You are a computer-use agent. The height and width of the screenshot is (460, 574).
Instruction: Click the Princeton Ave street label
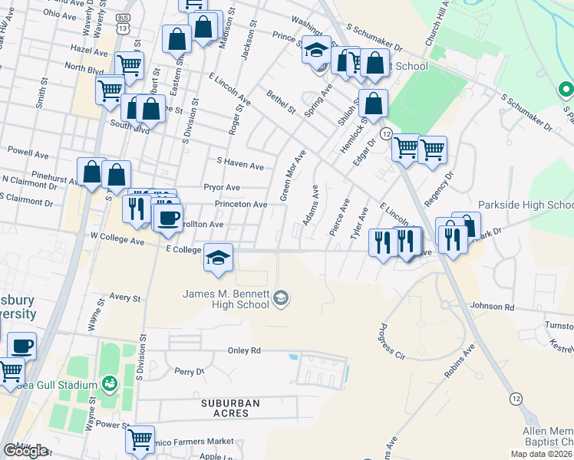click(x=241, y=204)
